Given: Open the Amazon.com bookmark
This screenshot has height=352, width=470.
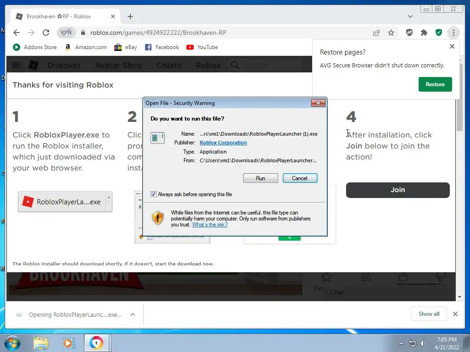Looking at the screenshot, I should [x=86, y=47].
